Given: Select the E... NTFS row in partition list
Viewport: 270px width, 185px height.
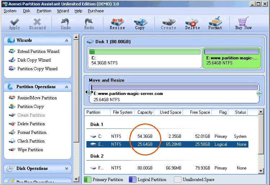Looking at the screenshot, I should (x=167, y=144).
